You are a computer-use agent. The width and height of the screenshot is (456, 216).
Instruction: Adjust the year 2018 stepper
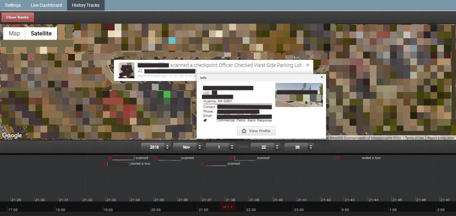(x=167, y=147)
